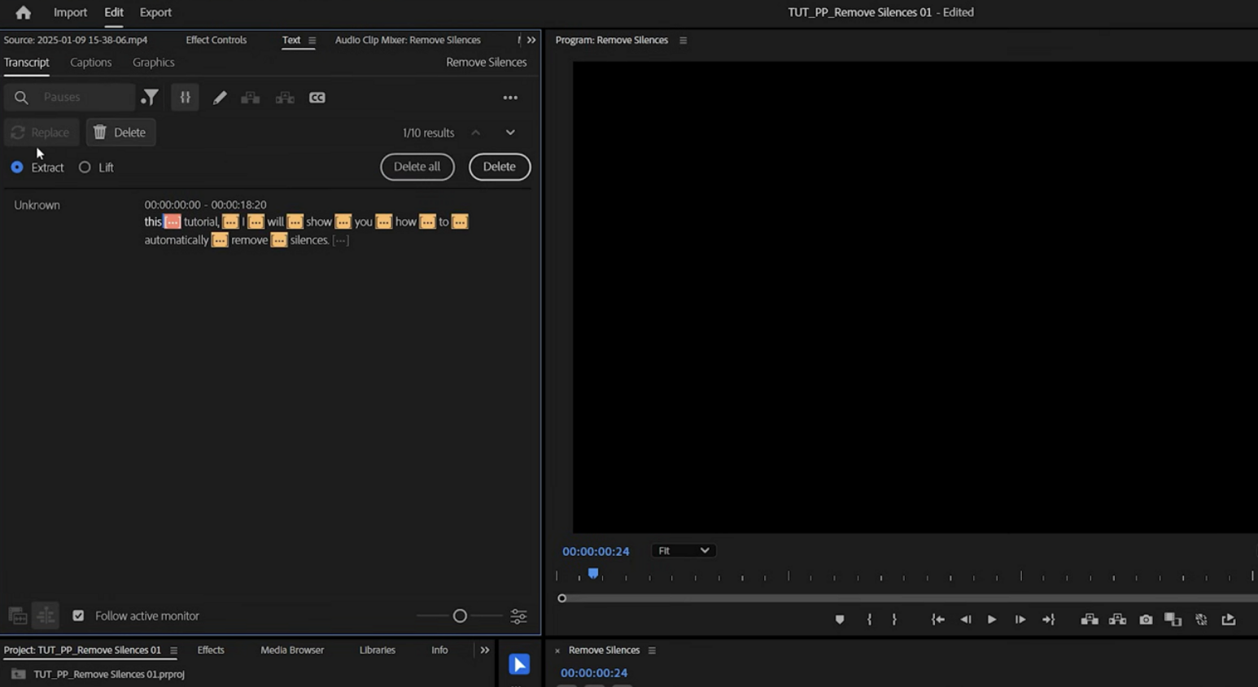Click Go to Out point icon

click(1049, 619)
